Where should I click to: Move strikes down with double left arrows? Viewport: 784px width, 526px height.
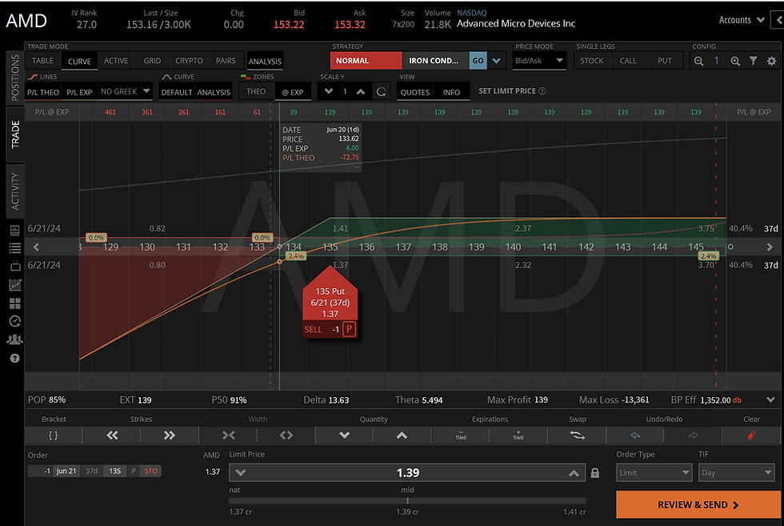pos(112,436)
